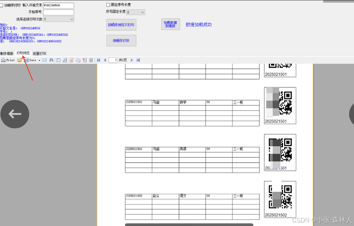The width and height of the screenshot is (354, 226).
Task: Click the cell containing 英语
Action: click(192, 149)
